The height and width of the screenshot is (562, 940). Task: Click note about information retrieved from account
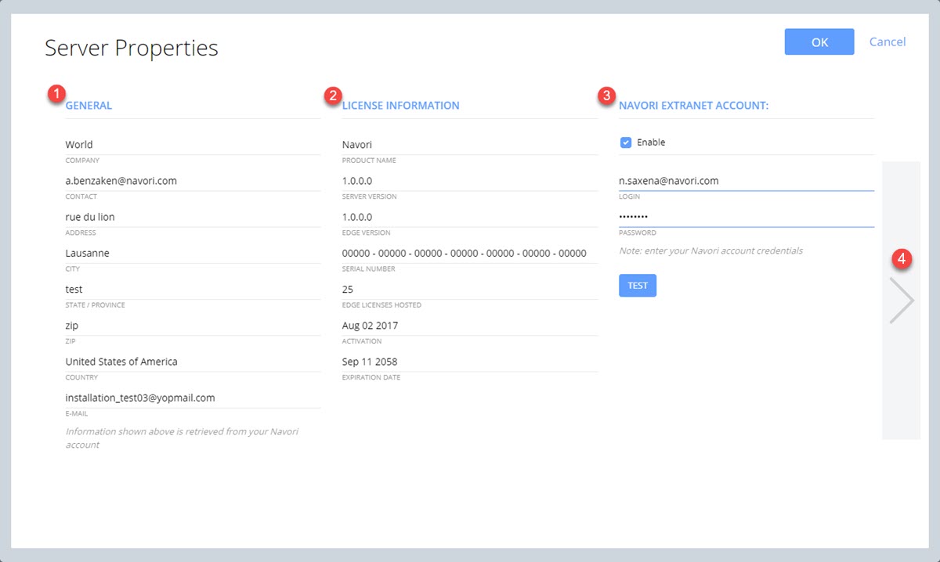click(182, 438)
